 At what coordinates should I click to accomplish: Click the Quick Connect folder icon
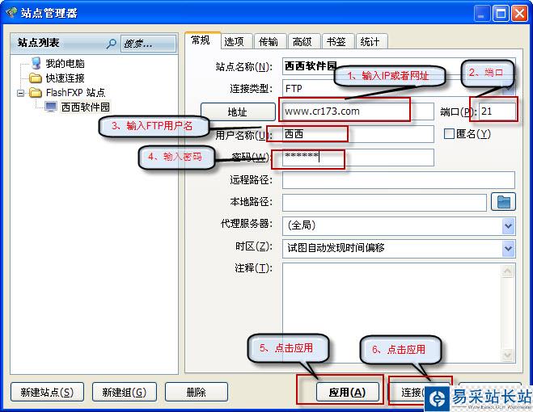coord(35,78)
